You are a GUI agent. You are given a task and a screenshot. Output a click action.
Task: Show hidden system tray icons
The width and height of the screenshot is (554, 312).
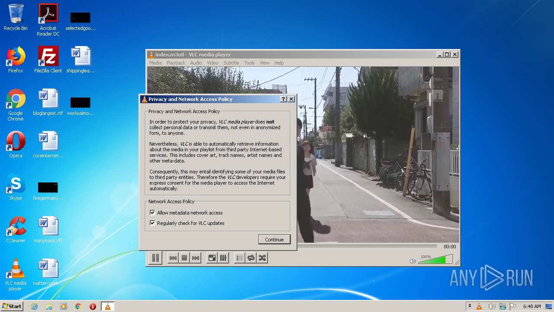[470, 306]
